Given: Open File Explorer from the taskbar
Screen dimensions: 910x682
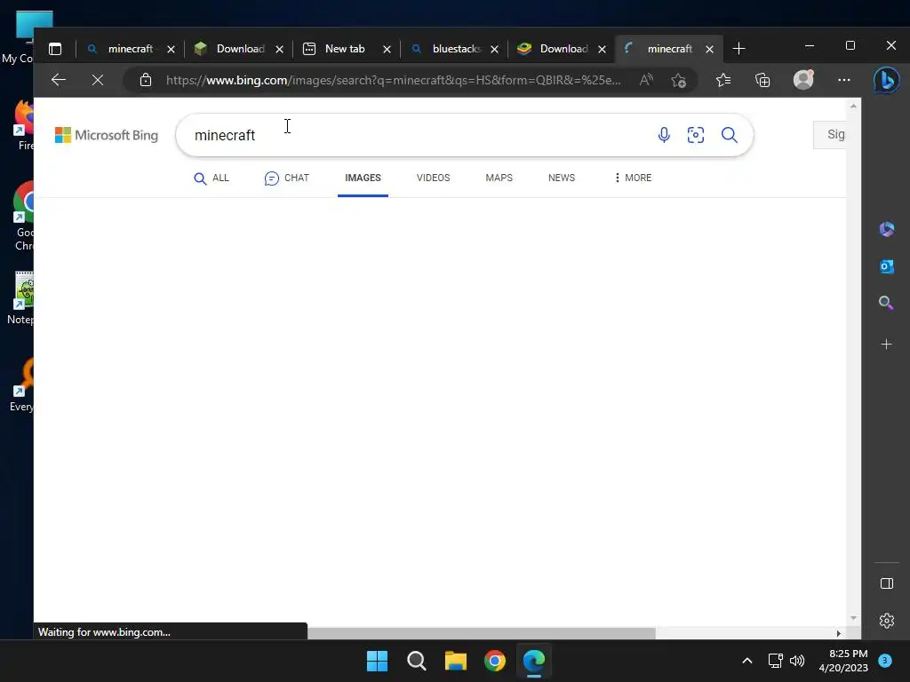Looking at the screenshot, I should pos(456,661).
